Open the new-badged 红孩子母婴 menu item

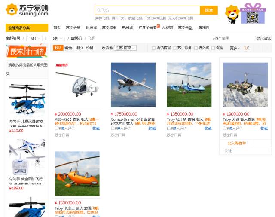point(147,28)
